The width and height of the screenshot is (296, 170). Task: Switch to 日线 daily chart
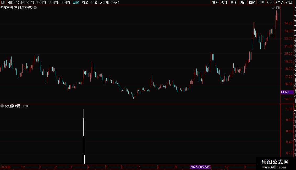point(76,2)
